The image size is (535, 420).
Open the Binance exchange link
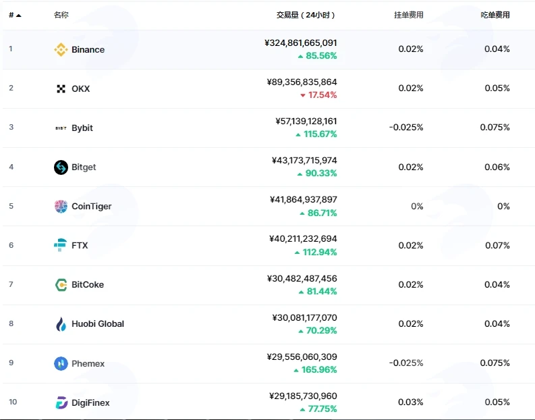pos(88,49)
